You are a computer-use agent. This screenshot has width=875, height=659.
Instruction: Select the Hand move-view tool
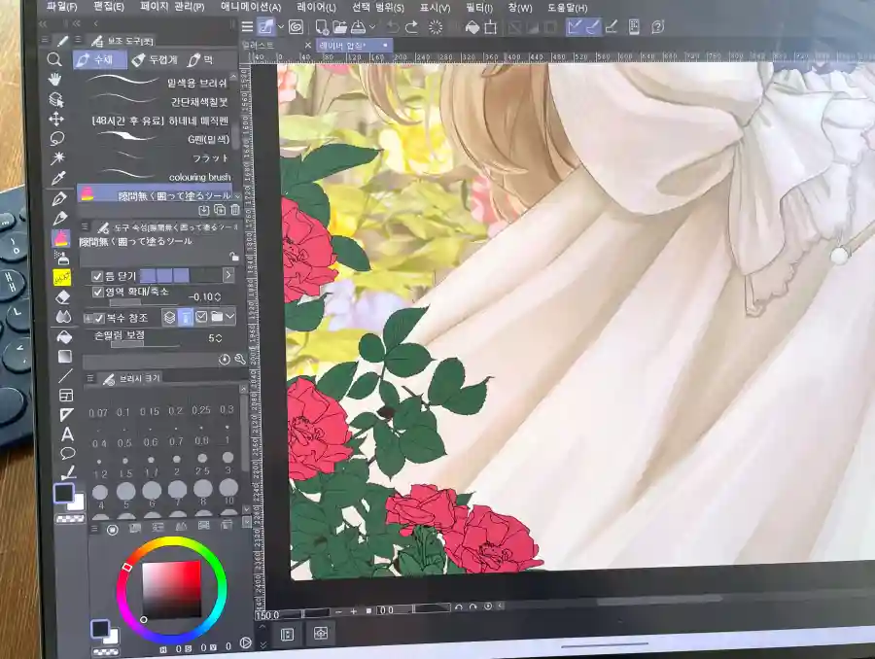click(54, 80)
